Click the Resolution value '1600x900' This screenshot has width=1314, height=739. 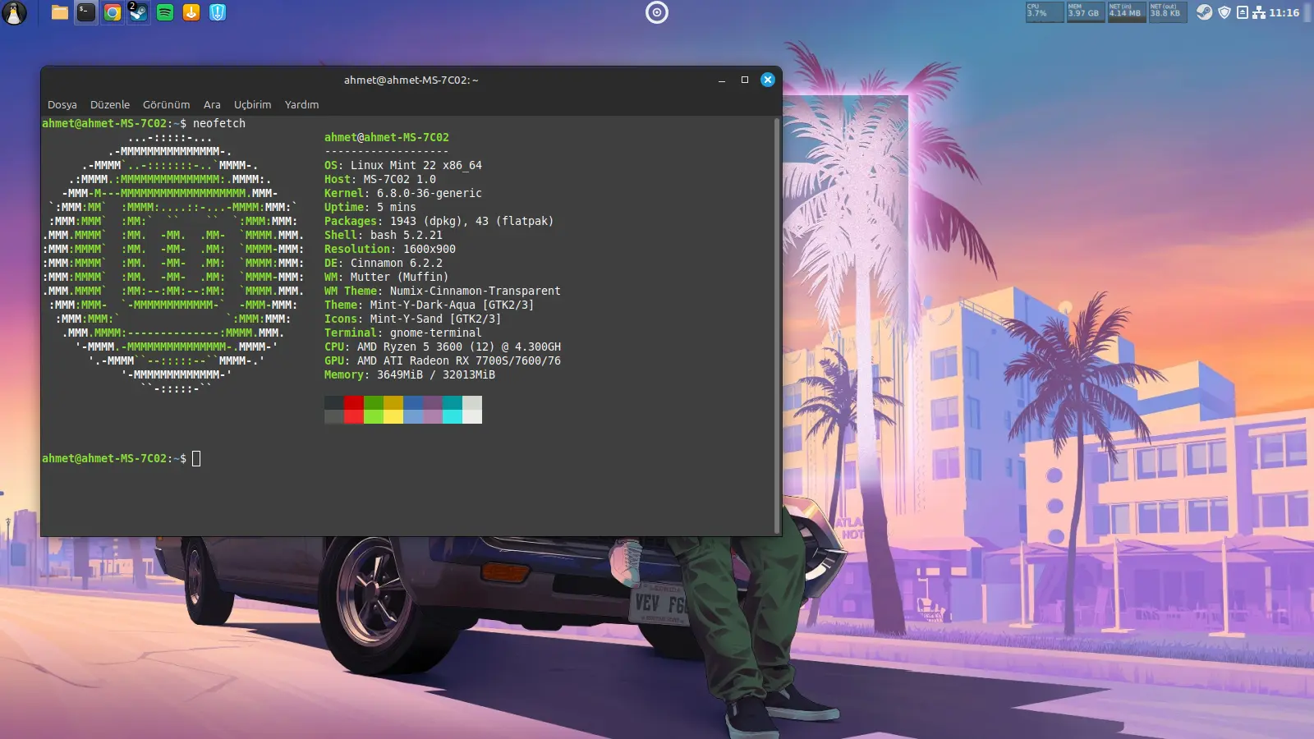430,249
